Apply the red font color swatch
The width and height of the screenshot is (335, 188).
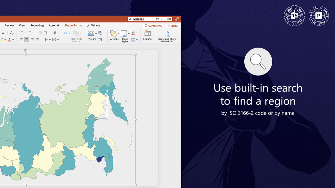[9, 40]
